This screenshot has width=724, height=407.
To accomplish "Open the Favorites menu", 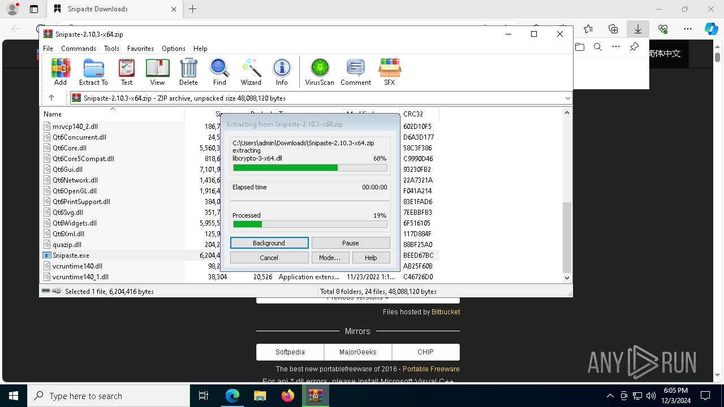I will click(140, 49).
